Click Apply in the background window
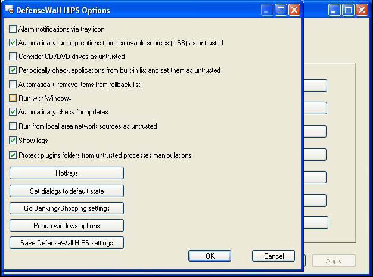 tap(334, 261)
